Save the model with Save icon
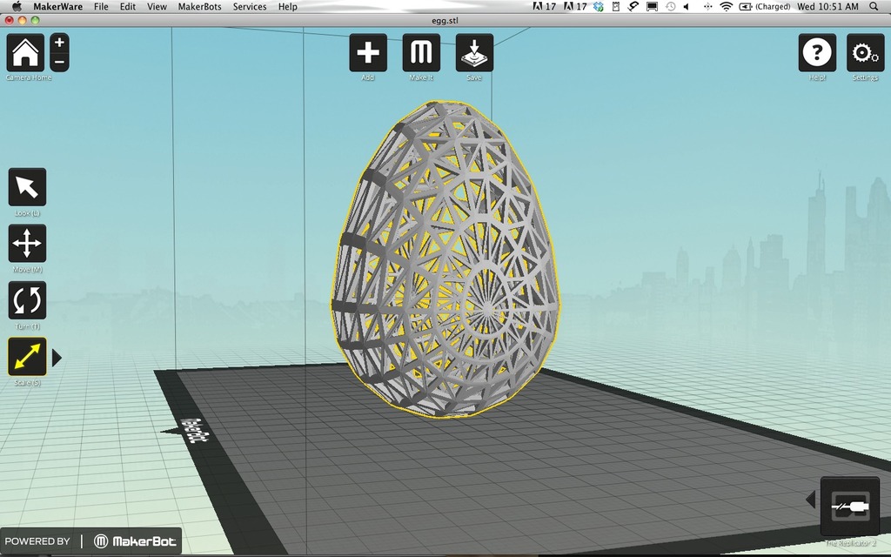This screenshot has height=557, width=891. [x=474, y=52]
